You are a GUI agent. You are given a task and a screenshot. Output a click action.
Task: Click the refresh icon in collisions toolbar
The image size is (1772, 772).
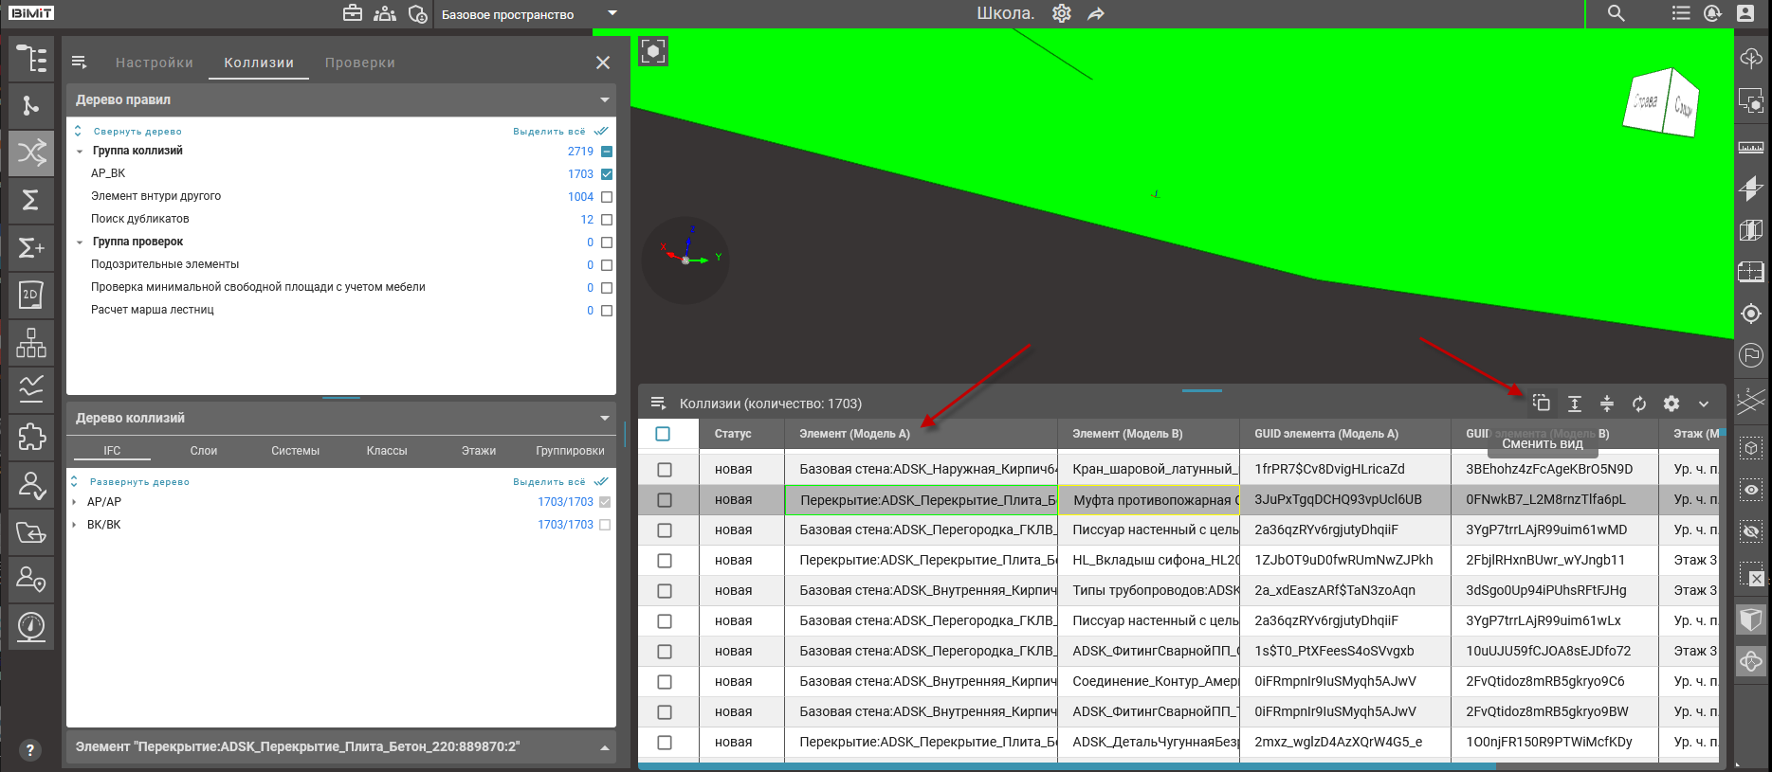pos(1639,404)
